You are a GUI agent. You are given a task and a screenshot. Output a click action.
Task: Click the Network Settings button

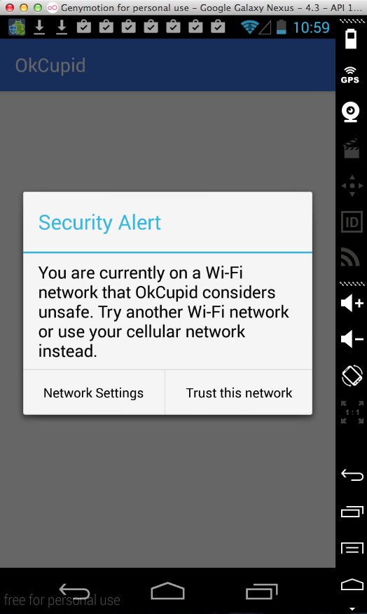(x=94, y=393)
